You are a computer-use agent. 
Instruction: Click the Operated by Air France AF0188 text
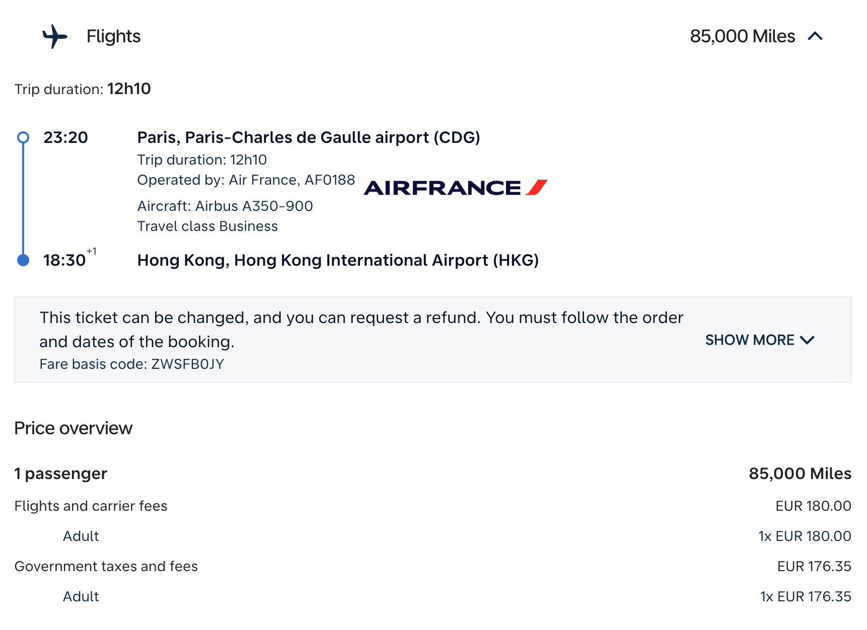tap(246, 180)
